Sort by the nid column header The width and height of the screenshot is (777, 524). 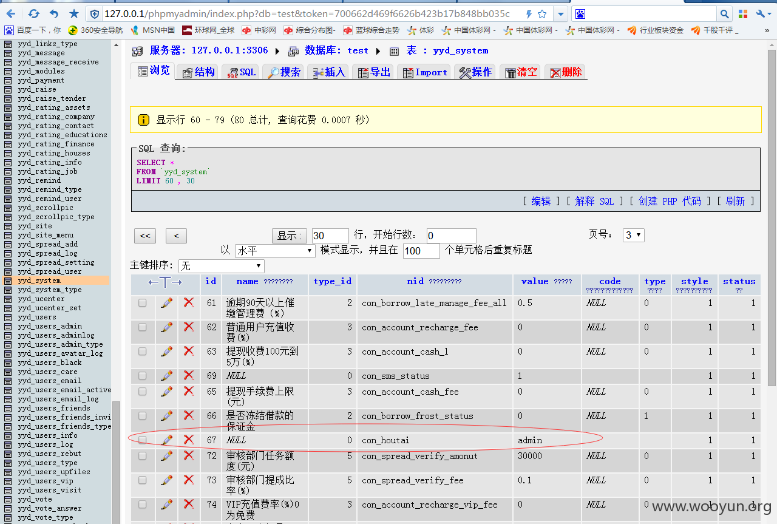point(415,281)
